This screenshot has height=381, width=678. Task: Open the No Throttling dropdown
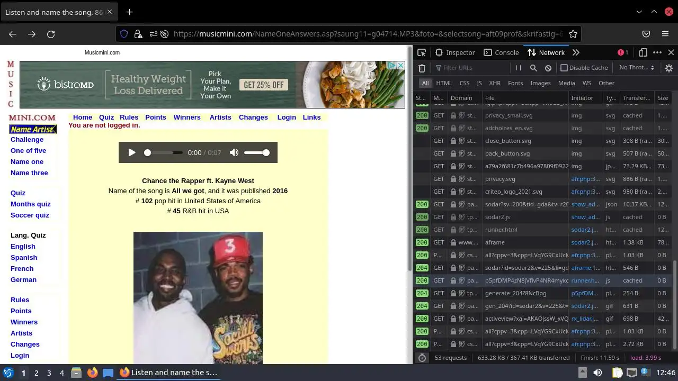pyautogui.click(x=637, y=68)
